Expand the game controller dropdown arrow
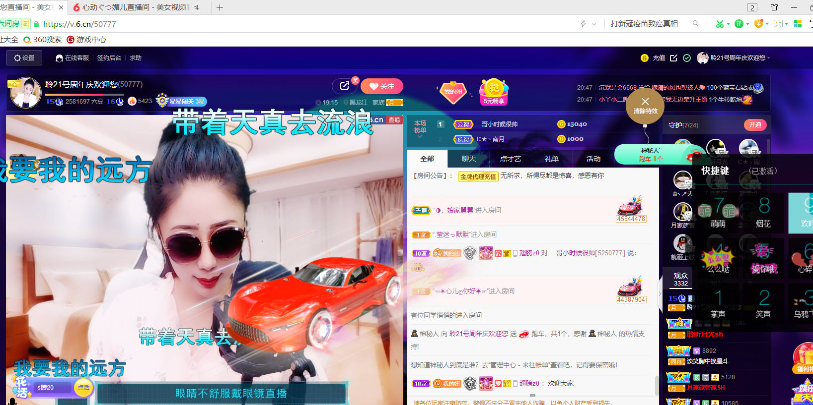This screenshot has height=405, width=813. (786, 24)
